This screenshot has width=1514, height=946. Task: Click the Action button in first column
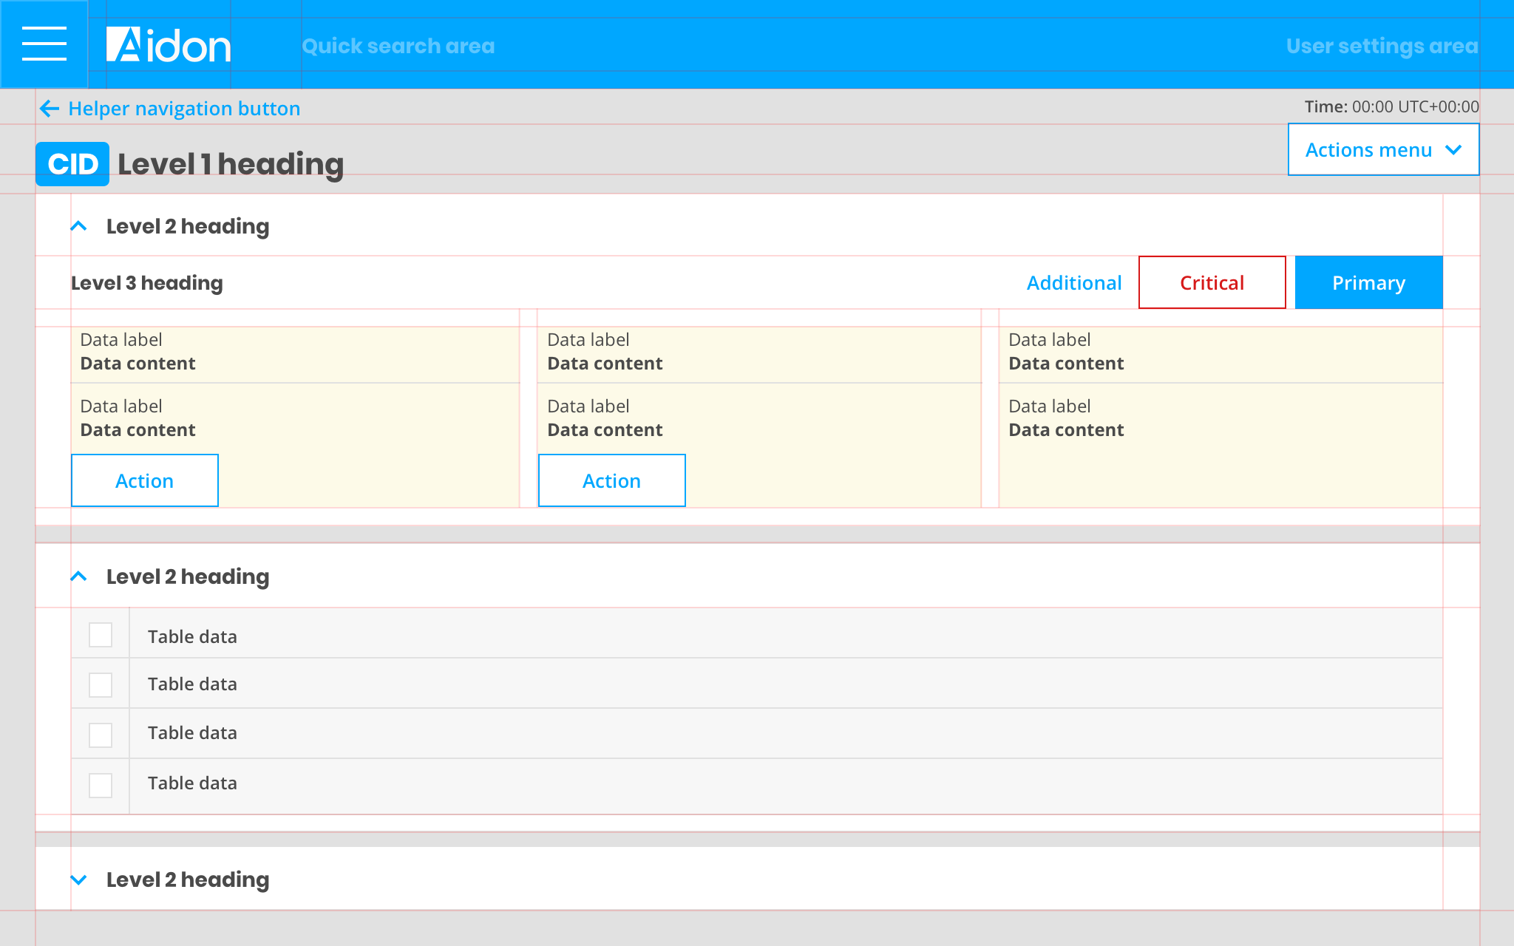[x=145, y=480]
